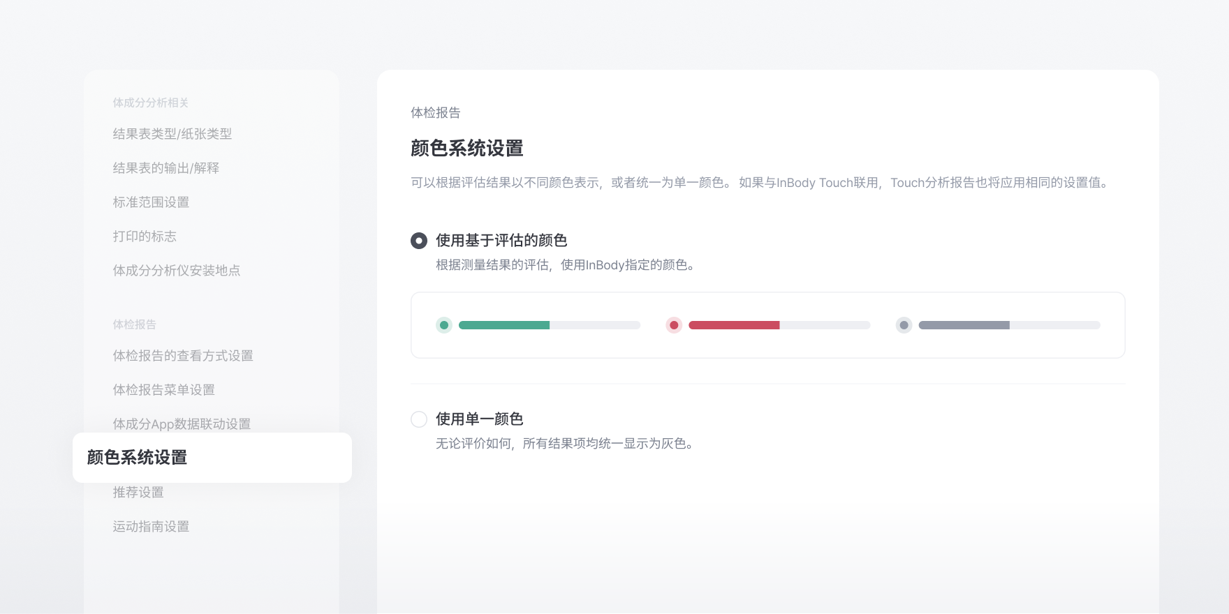The image size is (1229, 614).
Task: Click the 使用单一颜色 option label
Action: pos(480,419)
